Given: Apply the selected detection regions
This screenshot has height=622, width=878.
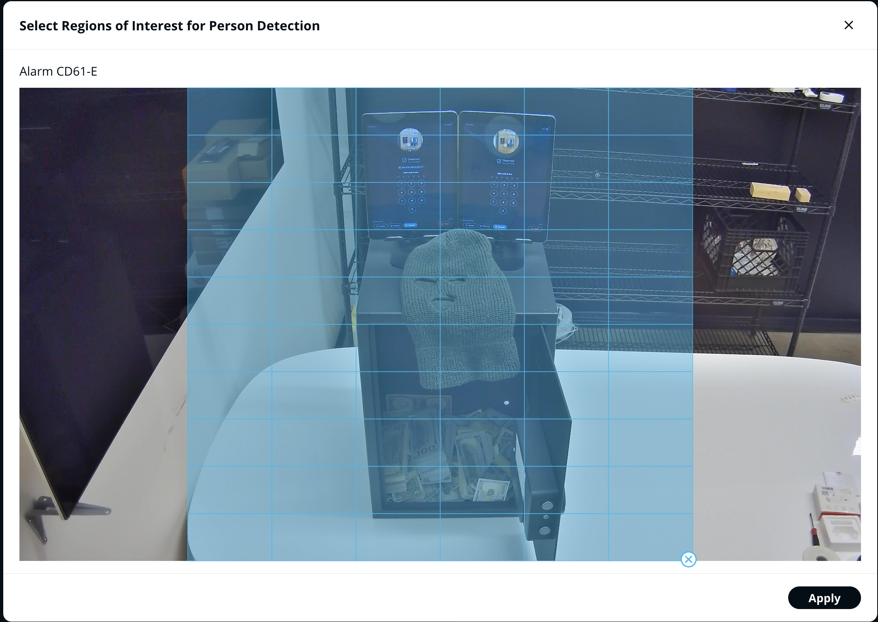Looking at the screenshot, I should 824,598.
